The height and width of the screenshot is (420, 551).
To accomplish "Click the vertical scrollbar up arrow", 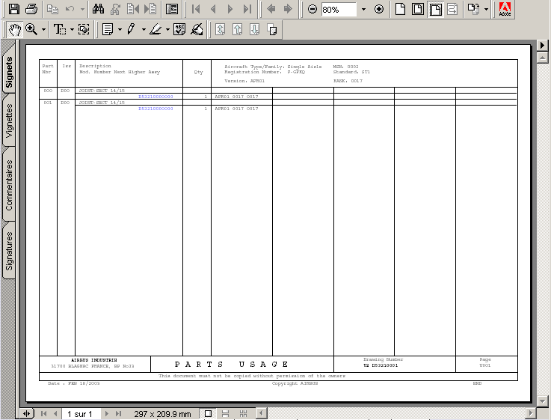I will [542, 58].
